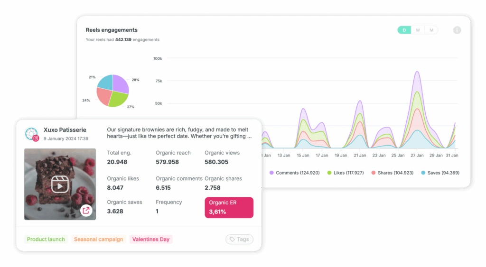486x267 pixels.
Task: Open the reel via external link icon
Action: coord(86,211)
